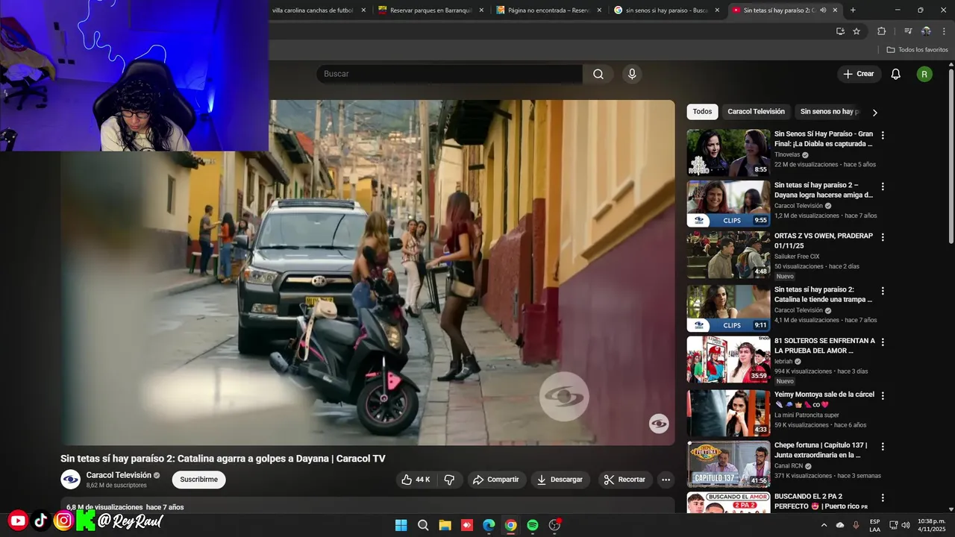Activate voice search microphone
The image size is (955, 537).
click(632, 74)
